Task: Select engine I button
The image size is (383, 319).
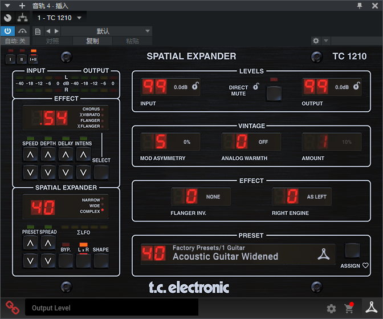Action: point(10,59)
